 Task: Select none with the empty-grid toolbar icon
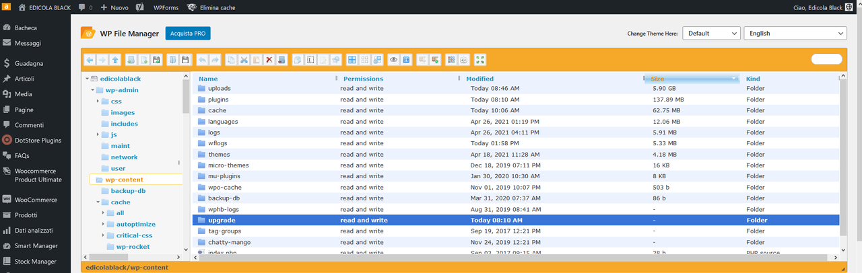(364, 59)
